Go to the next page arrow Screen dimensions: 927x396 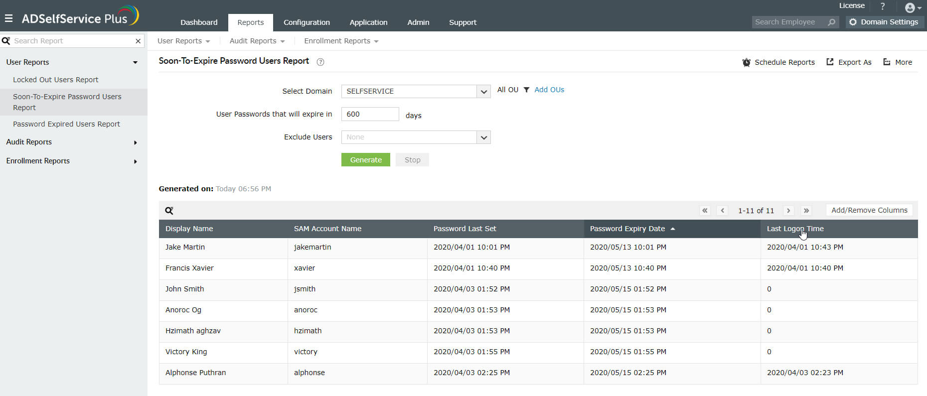coord(788,211)
